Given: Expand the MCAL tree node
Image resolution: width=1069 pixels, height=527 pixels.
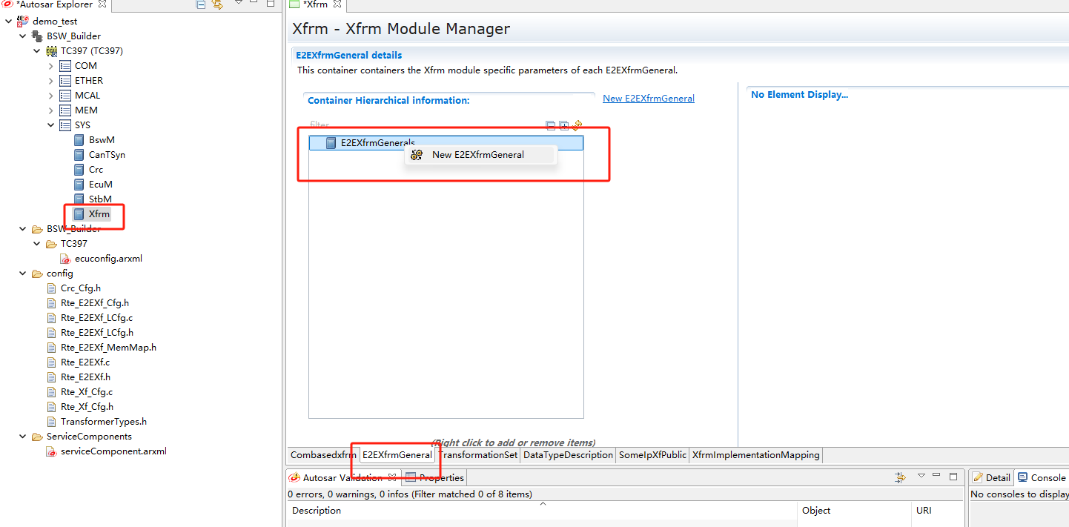Looking at the screenshot, I should [x=50, y=96].
